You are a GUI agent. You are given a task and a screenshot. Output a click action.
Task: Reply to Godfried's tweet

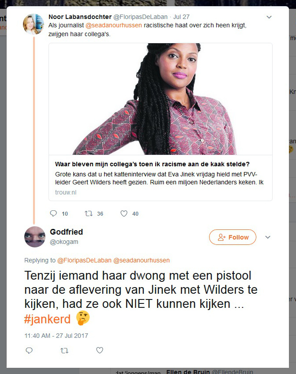point(29,350)
